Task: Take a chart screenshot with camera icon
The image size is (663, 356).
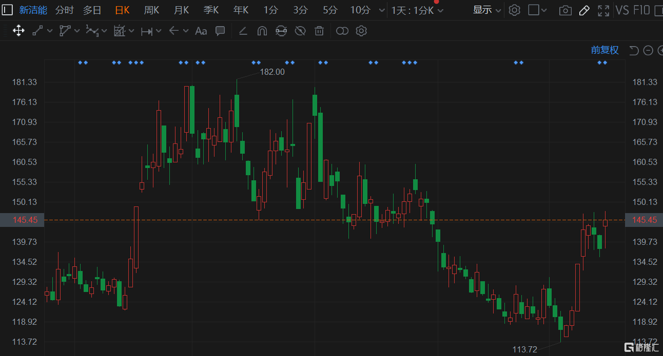Action: pyautogui.click(x=565, y=10)
